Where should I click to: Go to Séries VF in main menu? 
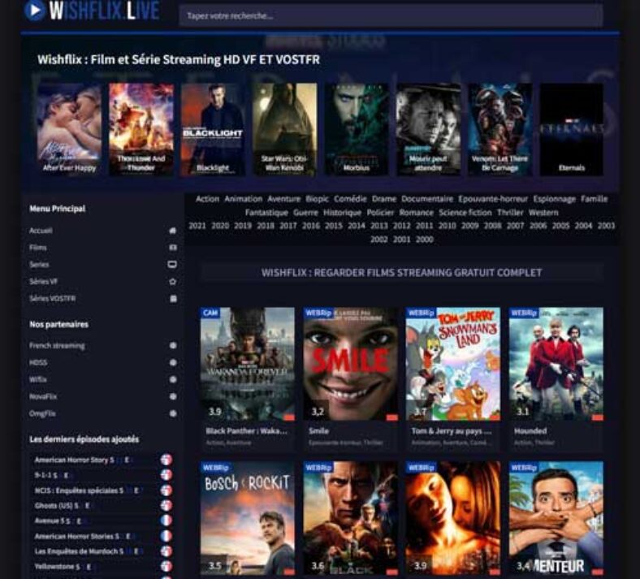43,282
